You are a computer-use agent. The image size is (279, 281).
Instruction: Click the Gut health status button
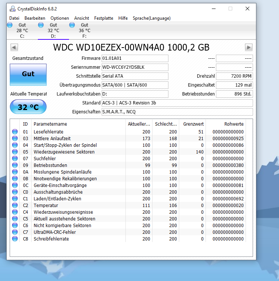coord(28,75)
